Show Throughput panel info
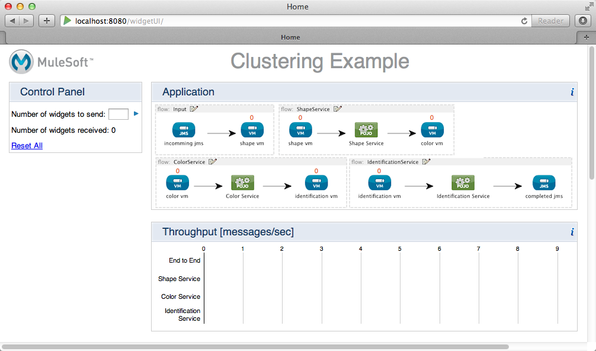The image size is (596, 351). (x=572, y=232)
